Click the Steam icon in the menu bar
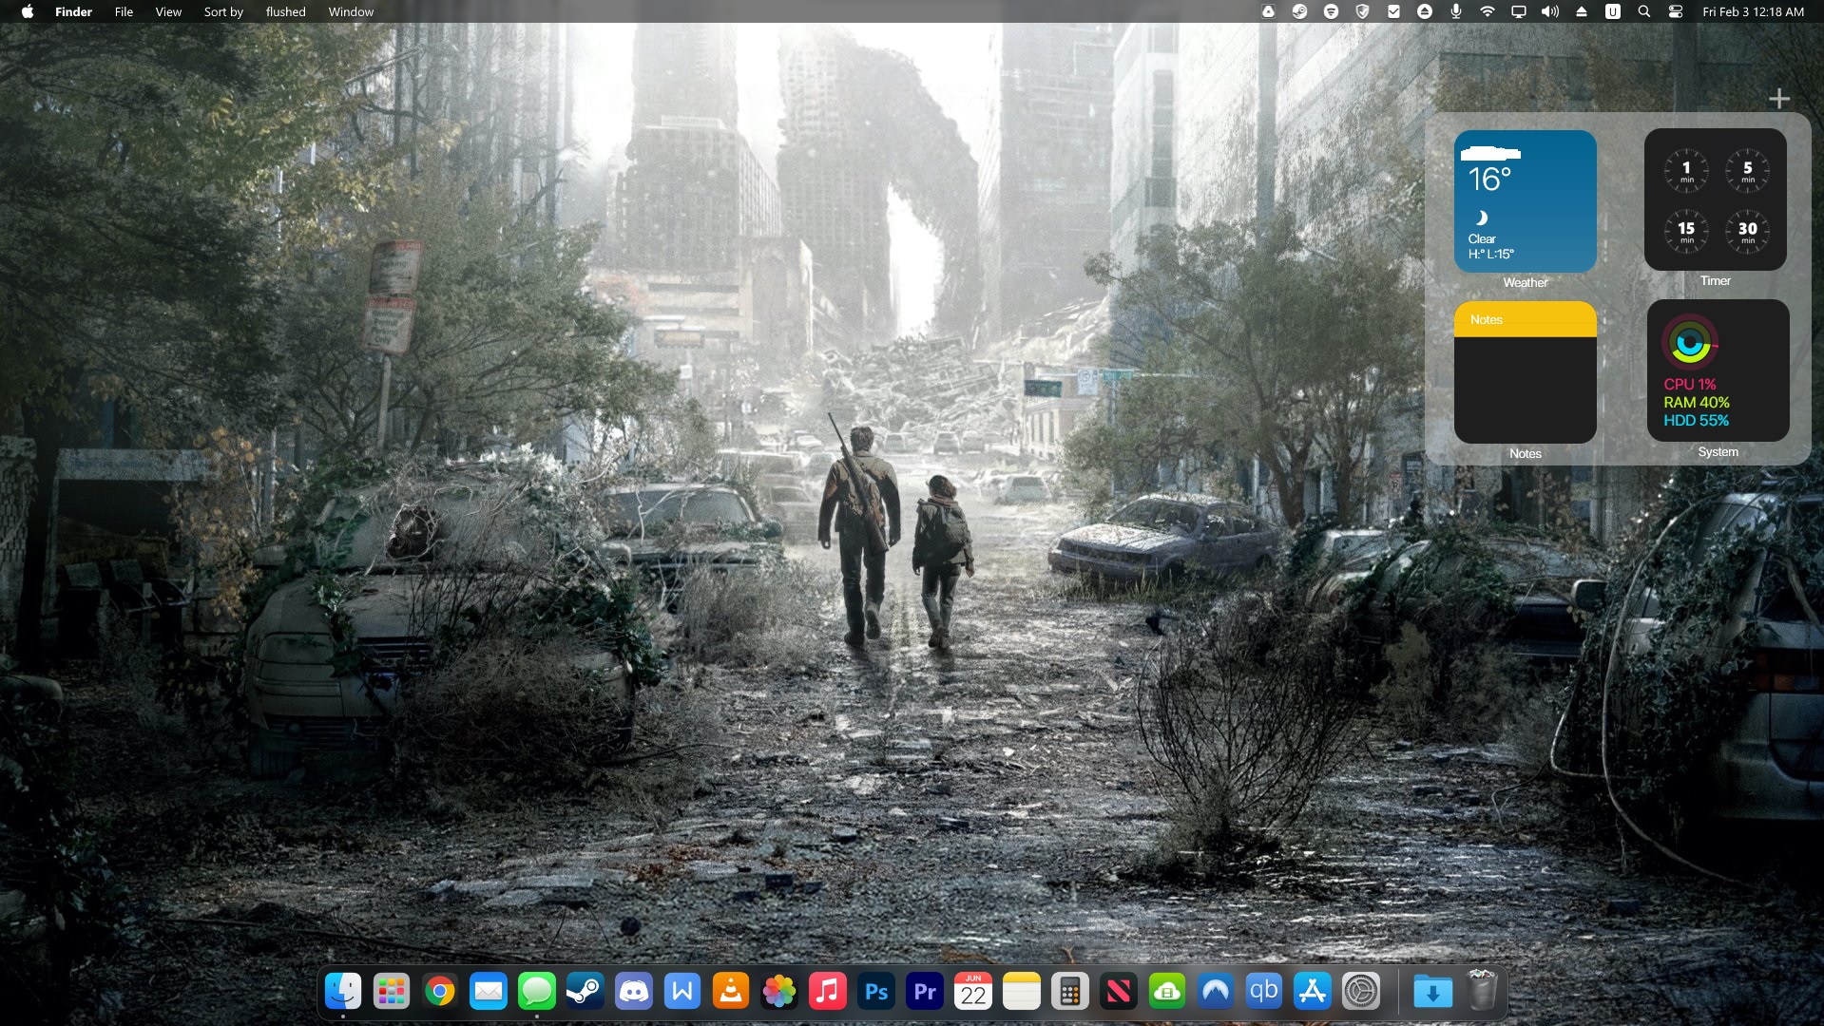 (1300, 11)
